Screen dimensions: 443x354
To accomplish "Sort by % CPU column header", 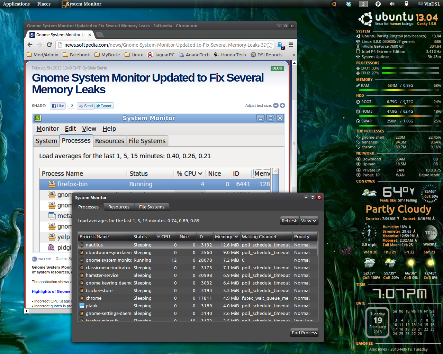I will tap(166, 237).
